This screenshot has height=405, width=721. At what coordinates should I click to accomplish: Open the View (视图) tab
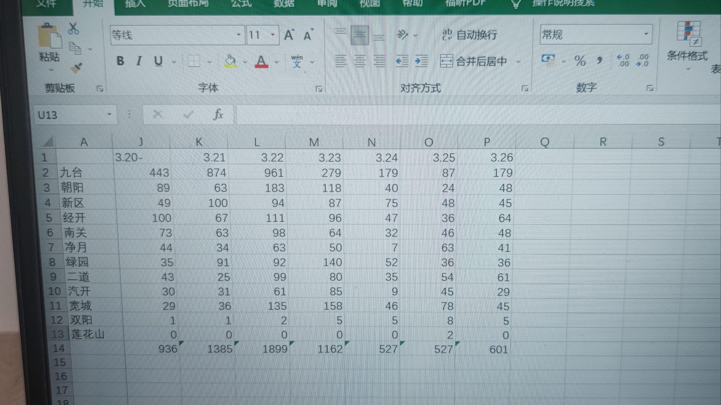coord(370,3)
